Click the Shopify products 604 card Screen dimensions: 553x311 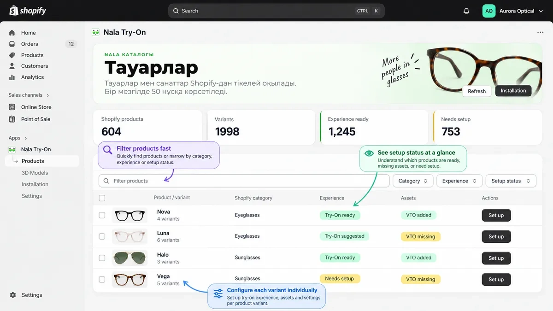coord(147,127)
